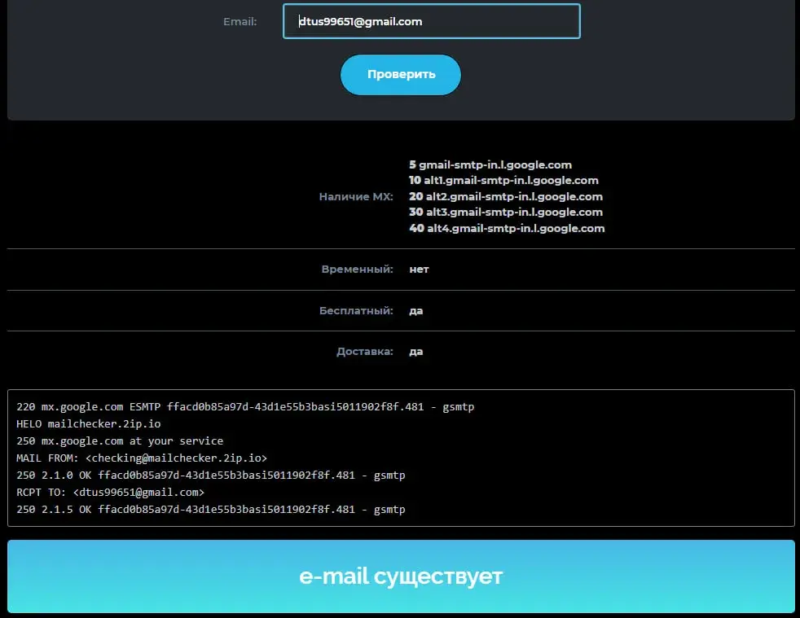Click the HELO mailchecker.2ip.io log line
This screenshot has height=618, width=800.
point(88,423)
